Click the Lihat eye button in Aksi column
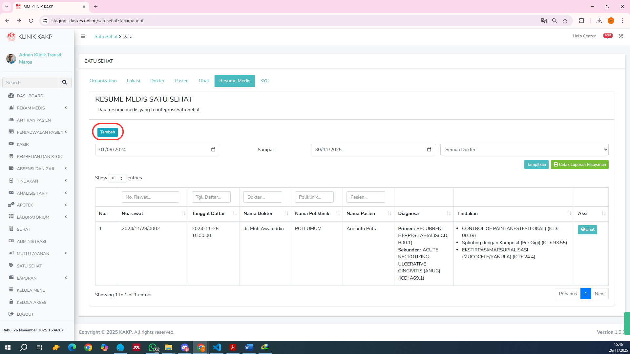This screenshot has width=630, height=354. (587, 229)
